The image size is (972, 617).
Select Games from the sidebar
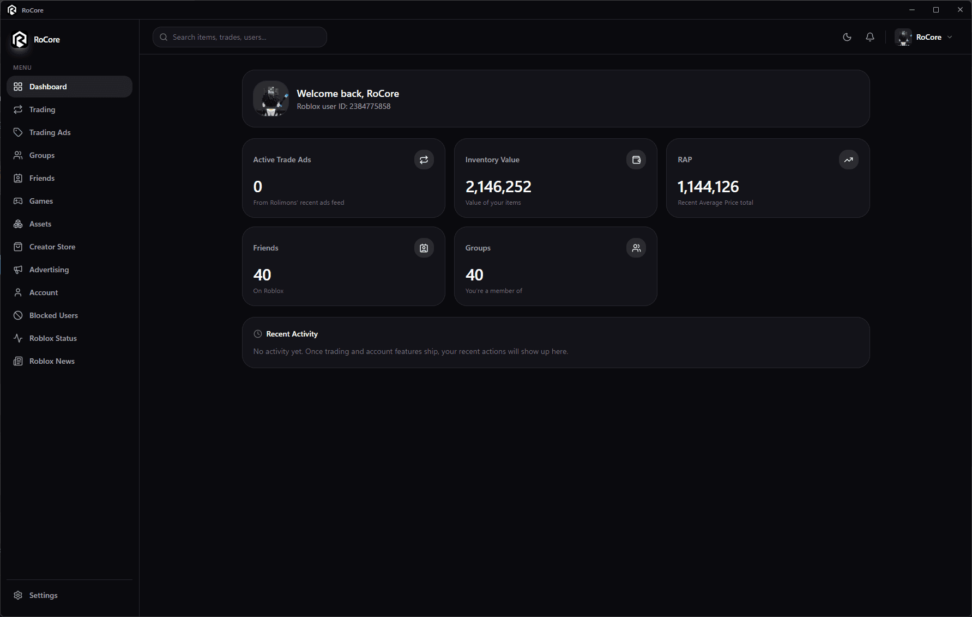tap(69, 201)
